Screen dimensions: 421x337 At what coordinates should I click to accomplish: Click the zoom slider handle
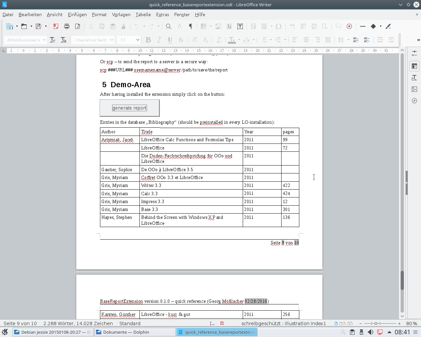(x=376, y=324)
